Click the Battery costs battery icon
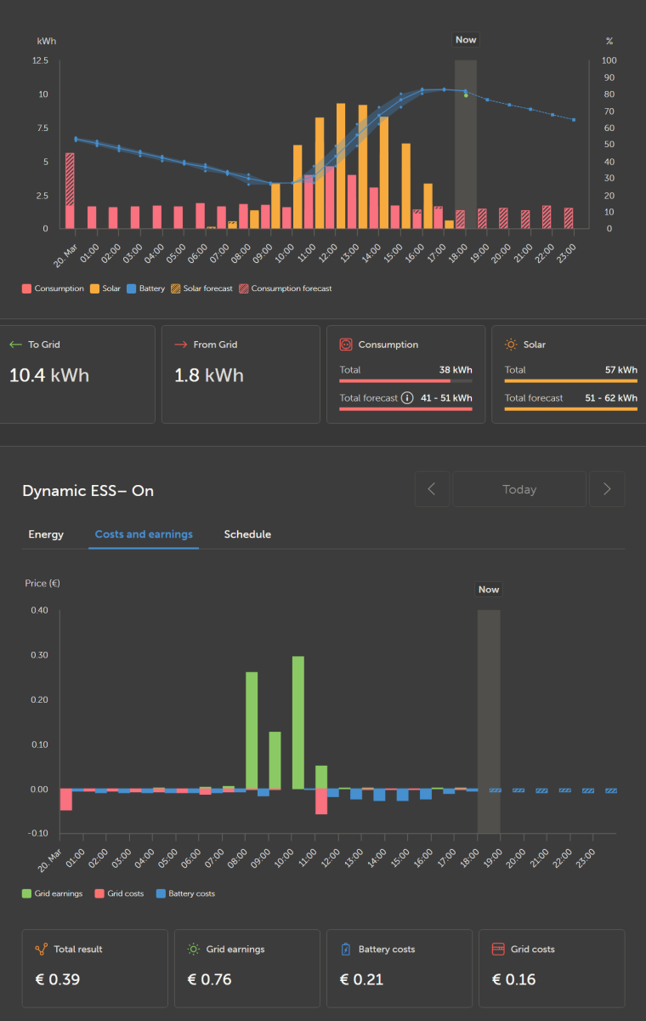646x1021 pixels. point(345,949)
